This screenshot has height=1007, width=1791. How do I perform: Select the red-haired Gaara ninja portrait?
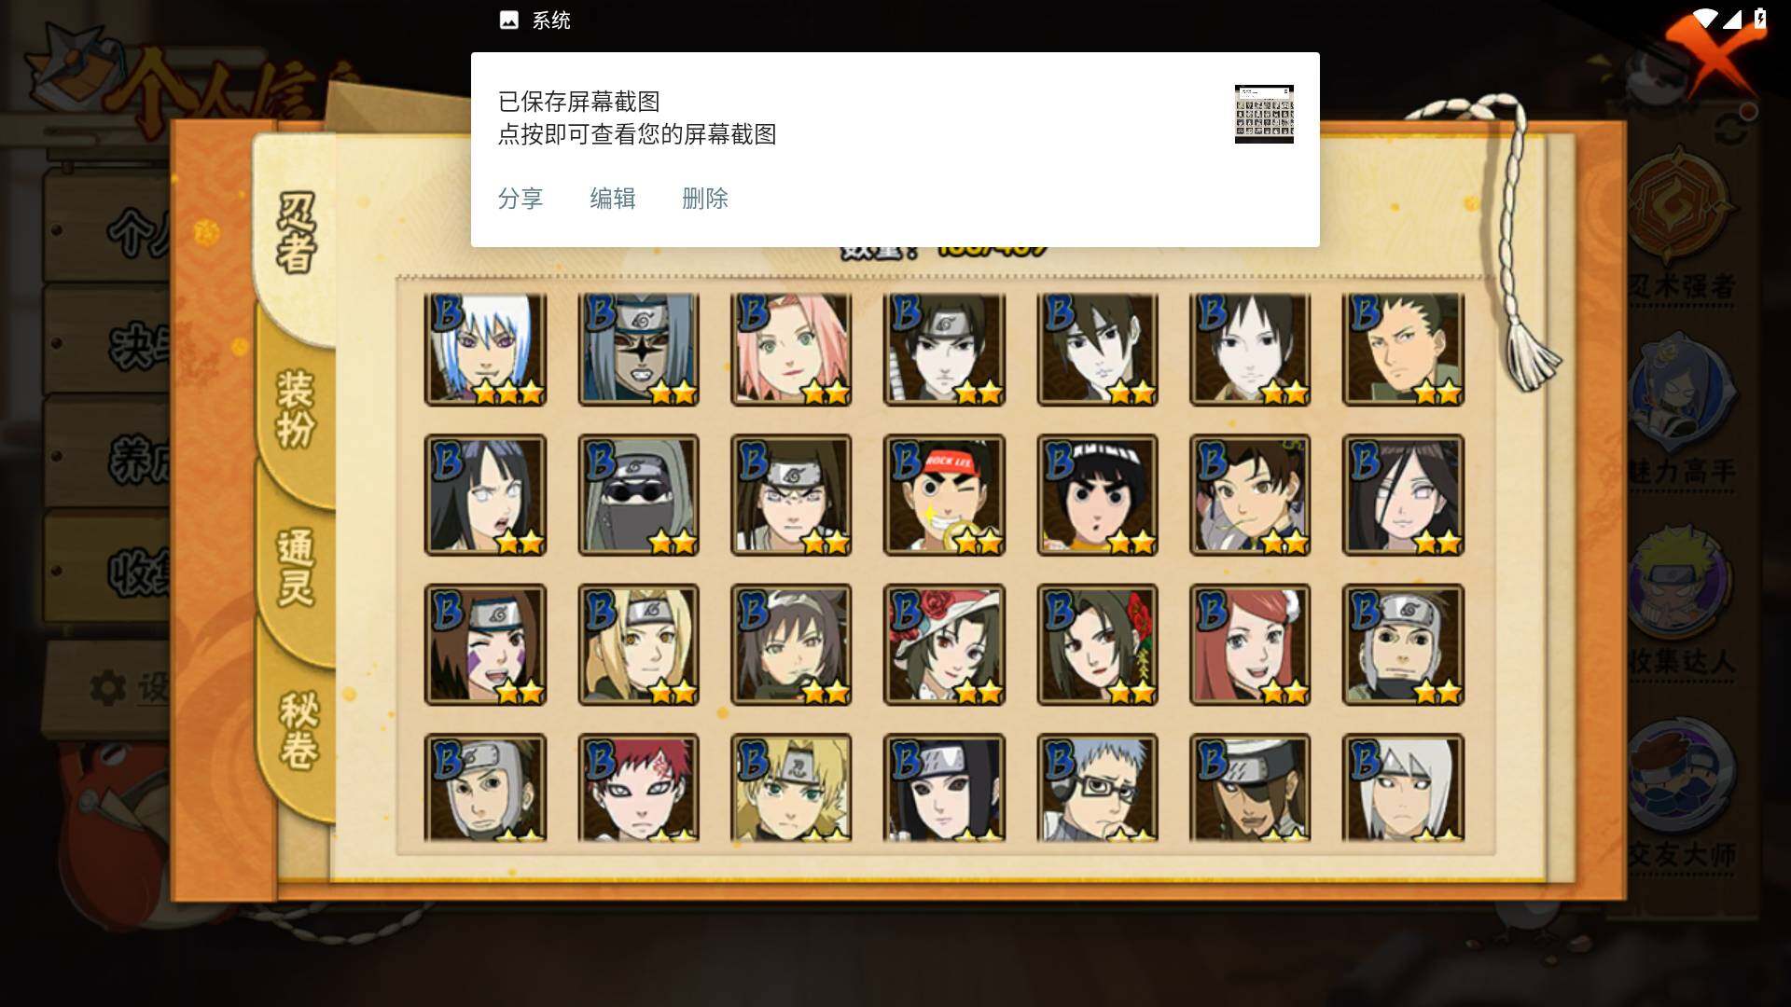(638, 788)
